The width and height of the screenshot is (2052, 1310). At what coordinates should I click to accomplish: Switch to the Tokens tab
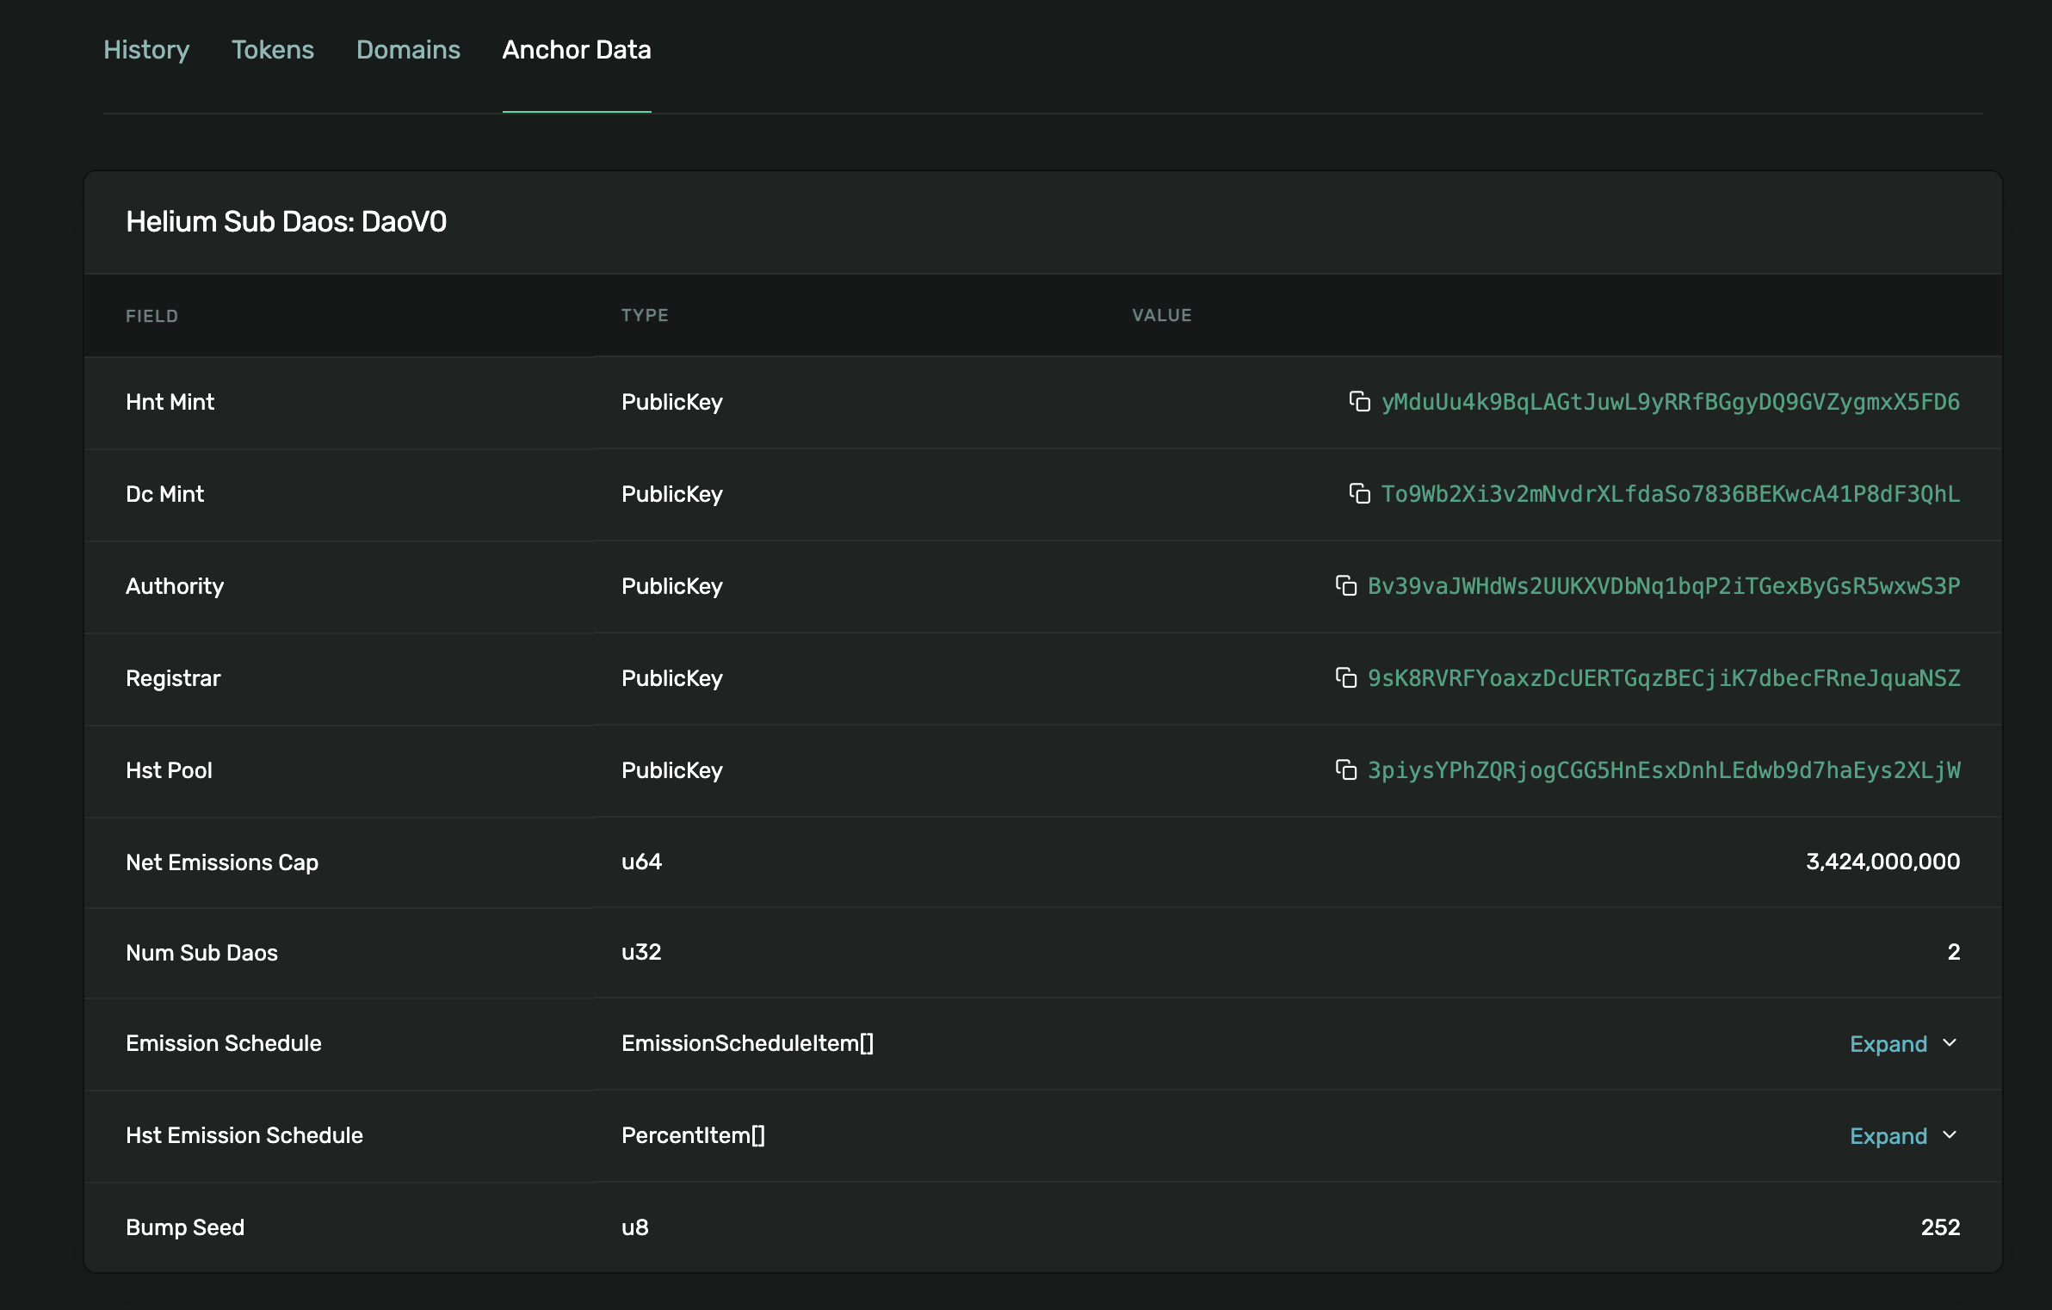tap(273, 50)
